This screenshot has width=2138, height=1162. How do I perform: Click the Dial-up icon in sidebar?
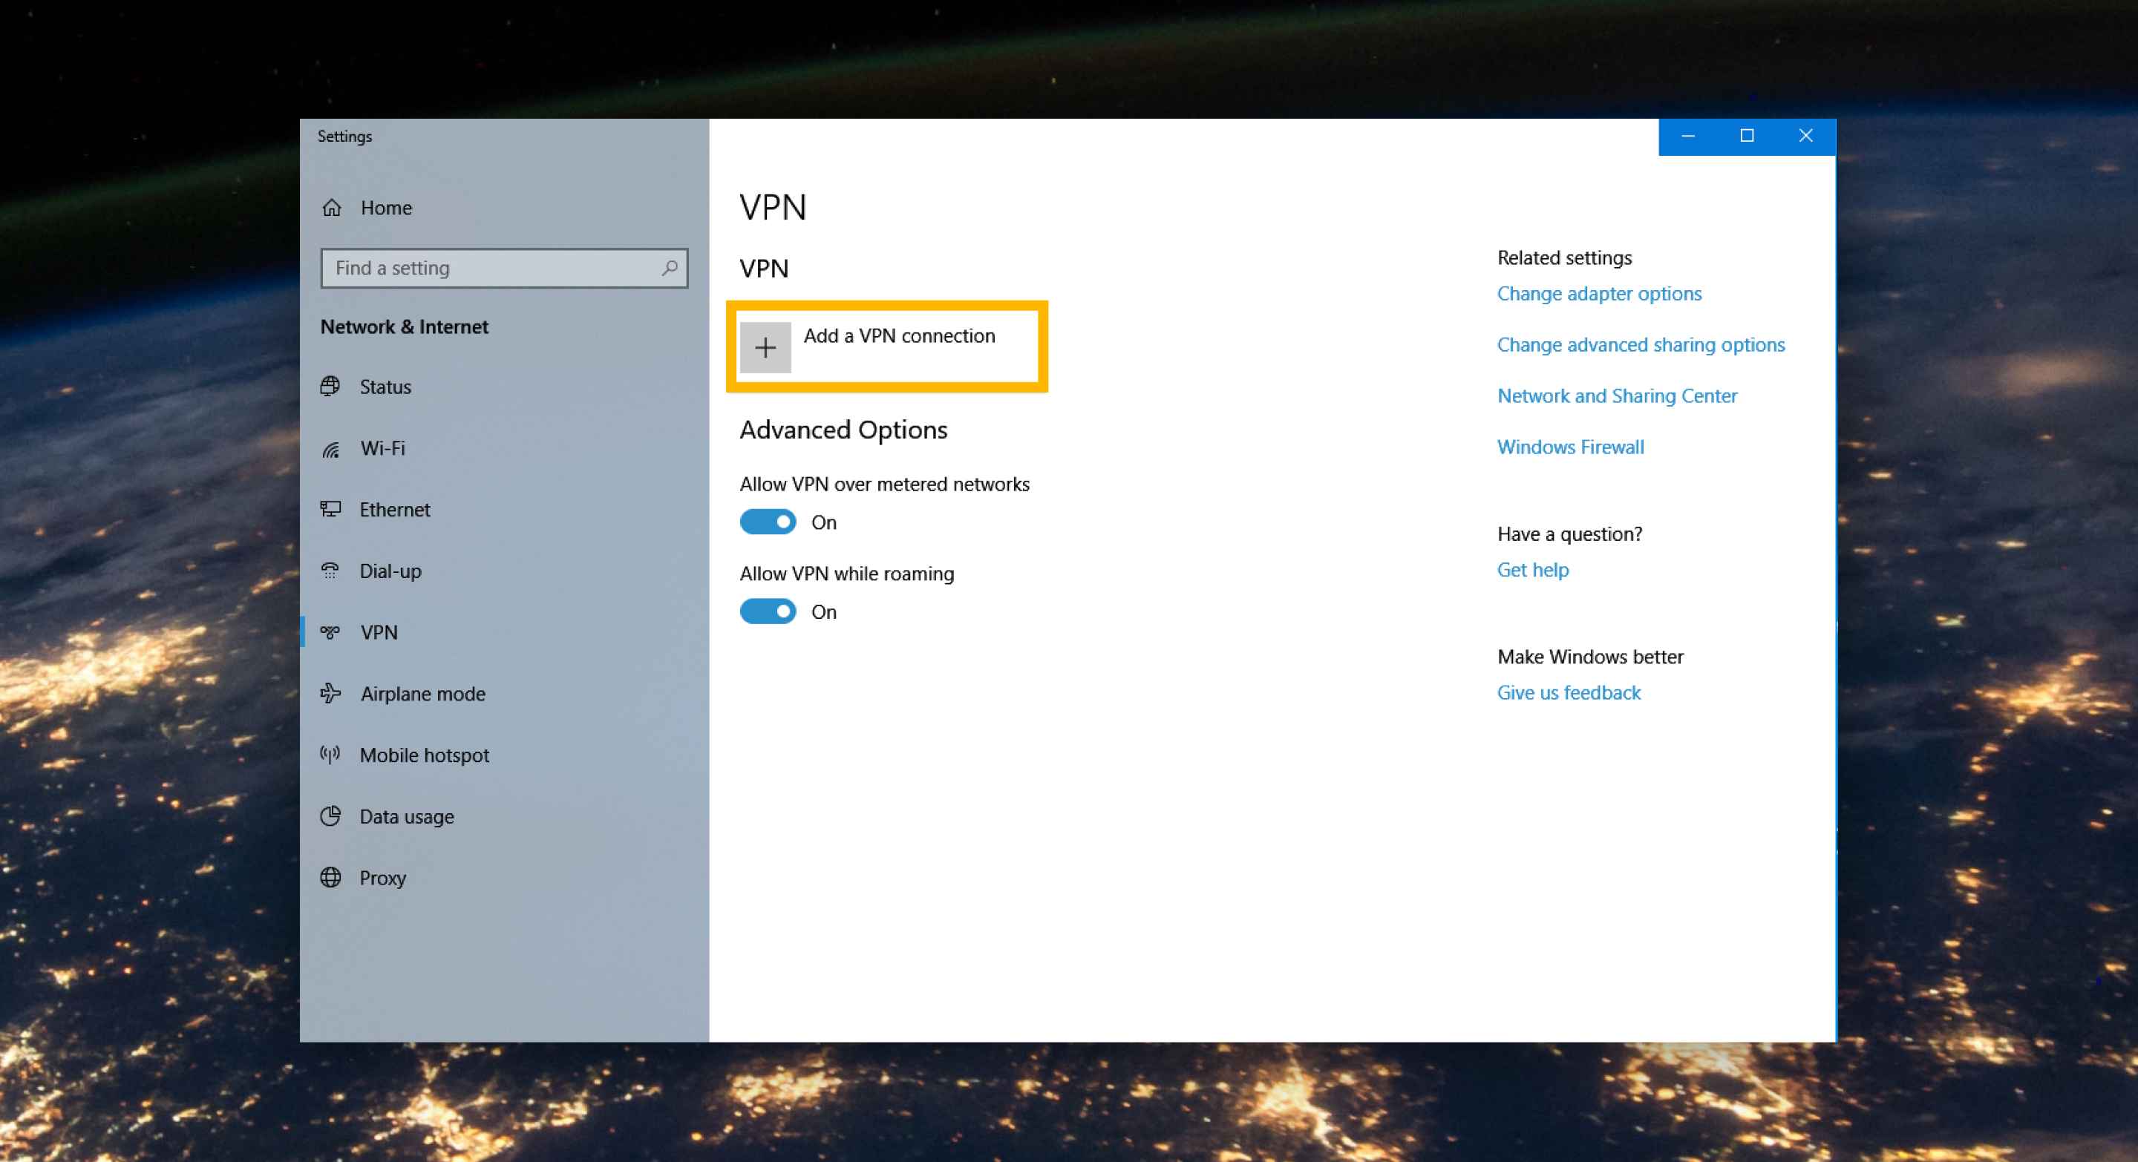pyautogui.click(x=332, y=570)
